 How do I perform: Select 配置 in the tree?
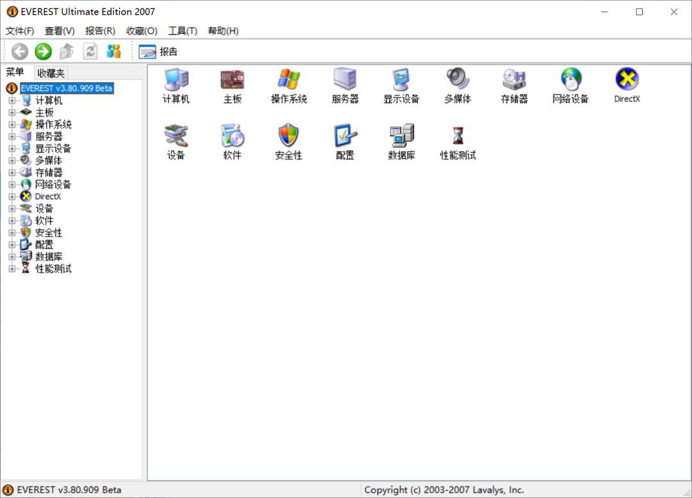pos(44,245)
